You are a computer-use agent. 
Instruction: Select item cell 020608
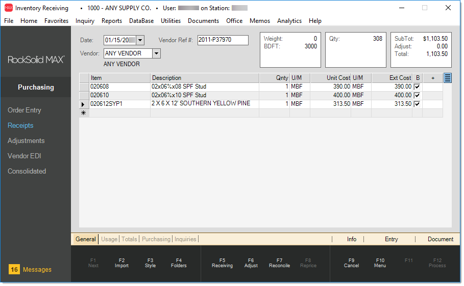tap(120, 87)
